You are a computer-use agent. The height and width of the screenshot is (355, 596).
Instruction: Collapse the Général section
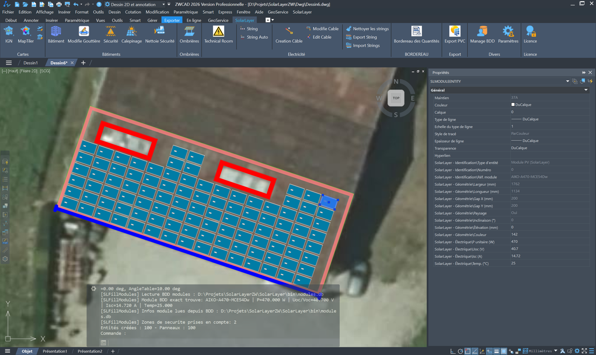tap(586, 90)
